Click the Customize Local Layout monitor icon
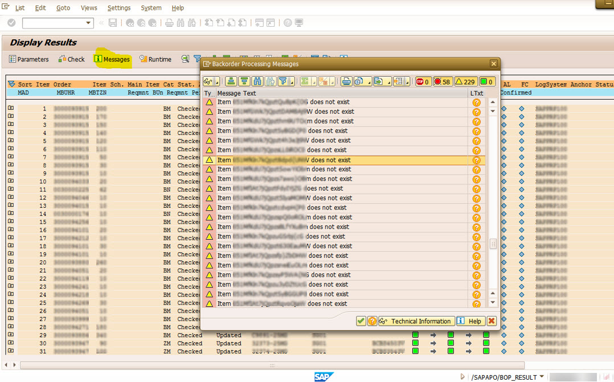The height and width of the screenshot is (382, 614). coord(299,23)
